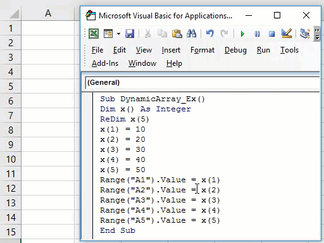Viewport: 324px width, 243px height.
Task: Open the Project Explorer icon
Action: [304, 34]
